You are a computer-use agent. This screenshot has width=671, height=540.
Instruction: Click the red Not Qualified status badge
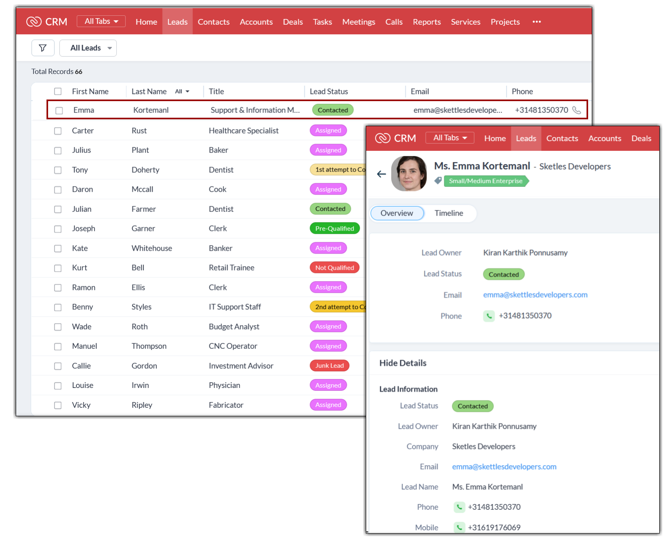[334, 268]
